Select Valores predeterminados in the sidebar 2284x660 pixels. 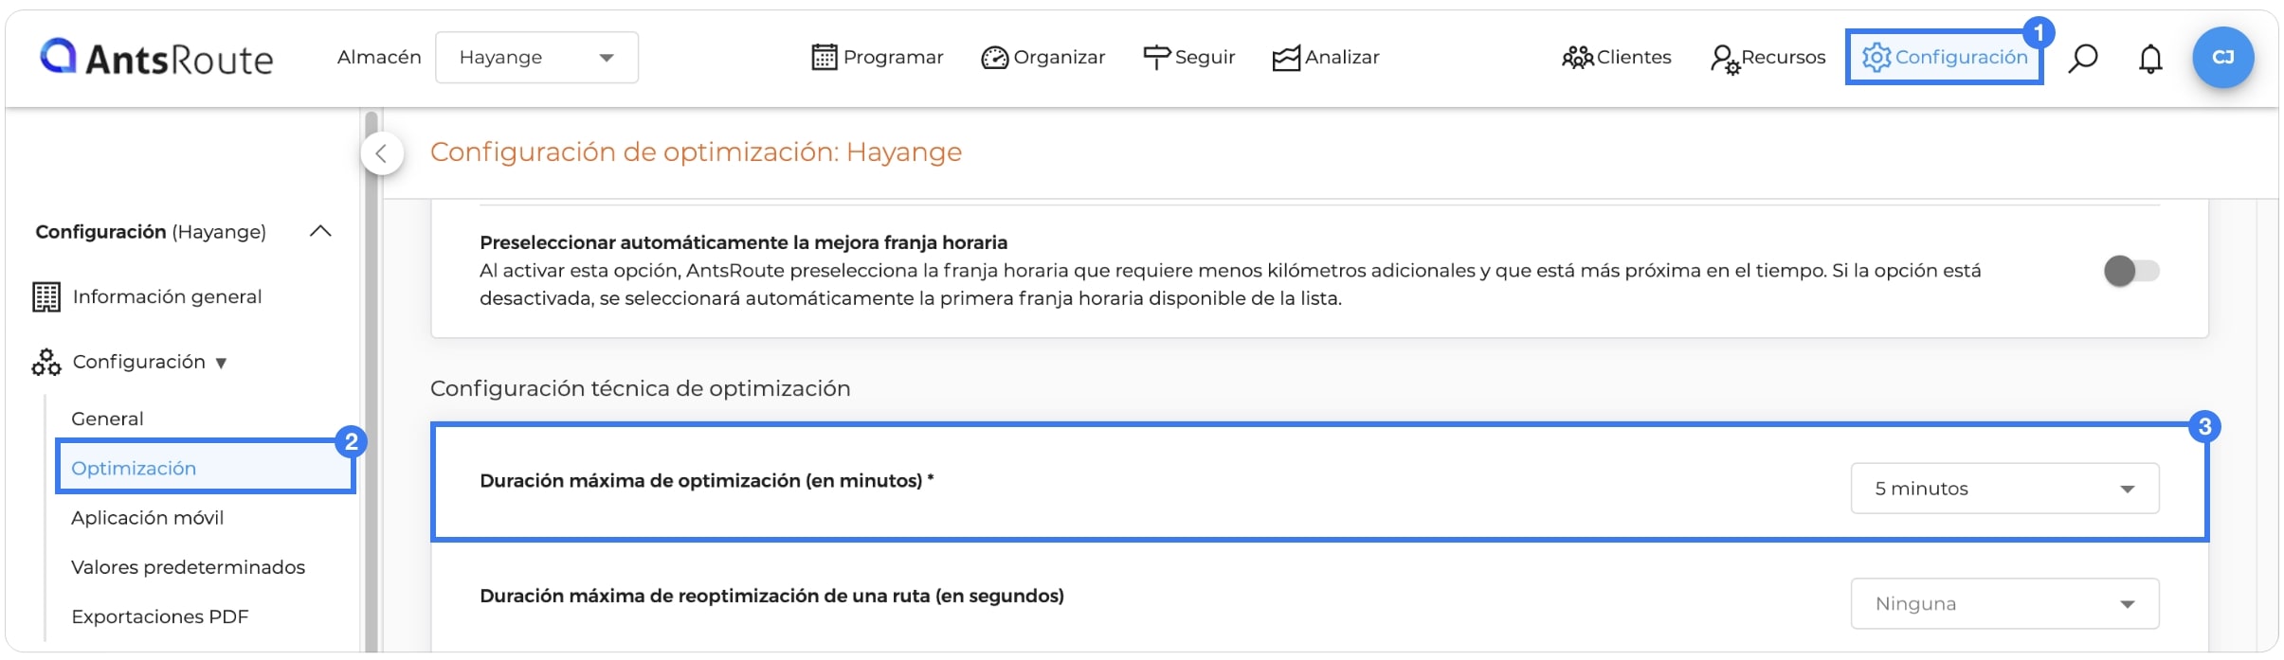pyautogui.click(x=188, y=567)
